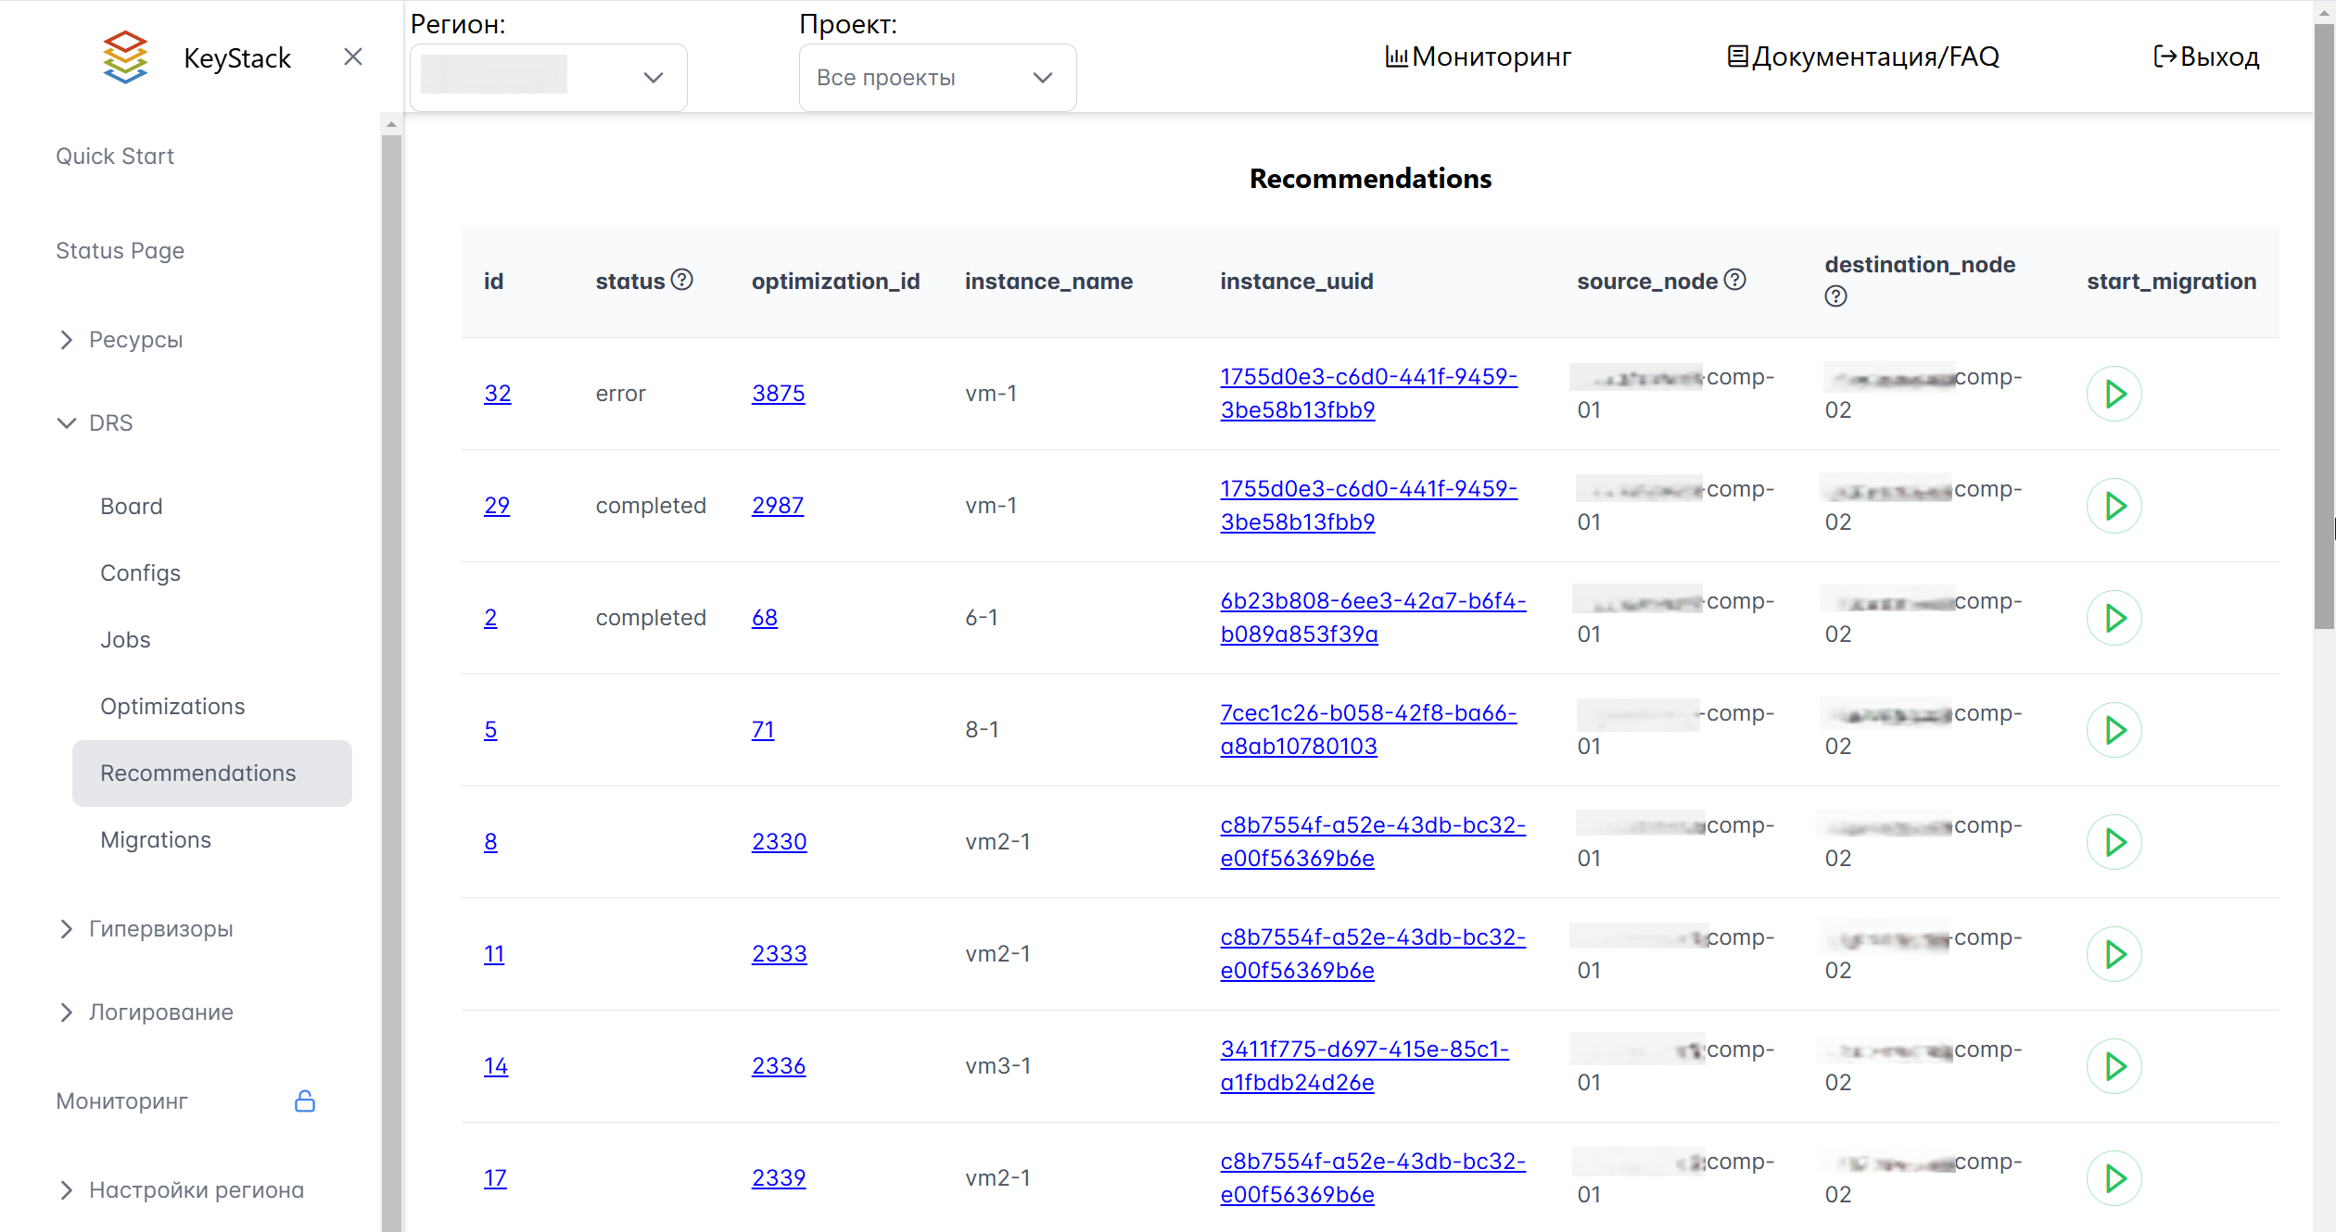The height and width of the screenshot is (1232, 2336).
Task: Open optimization id 3875 link
Action: (x=778, y=394)
